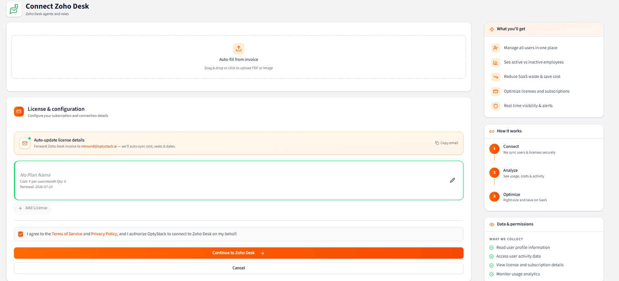Viewport: 619px width, 281px height.
Task: Click check icon for Access user activity data
Action: [491, 256]
